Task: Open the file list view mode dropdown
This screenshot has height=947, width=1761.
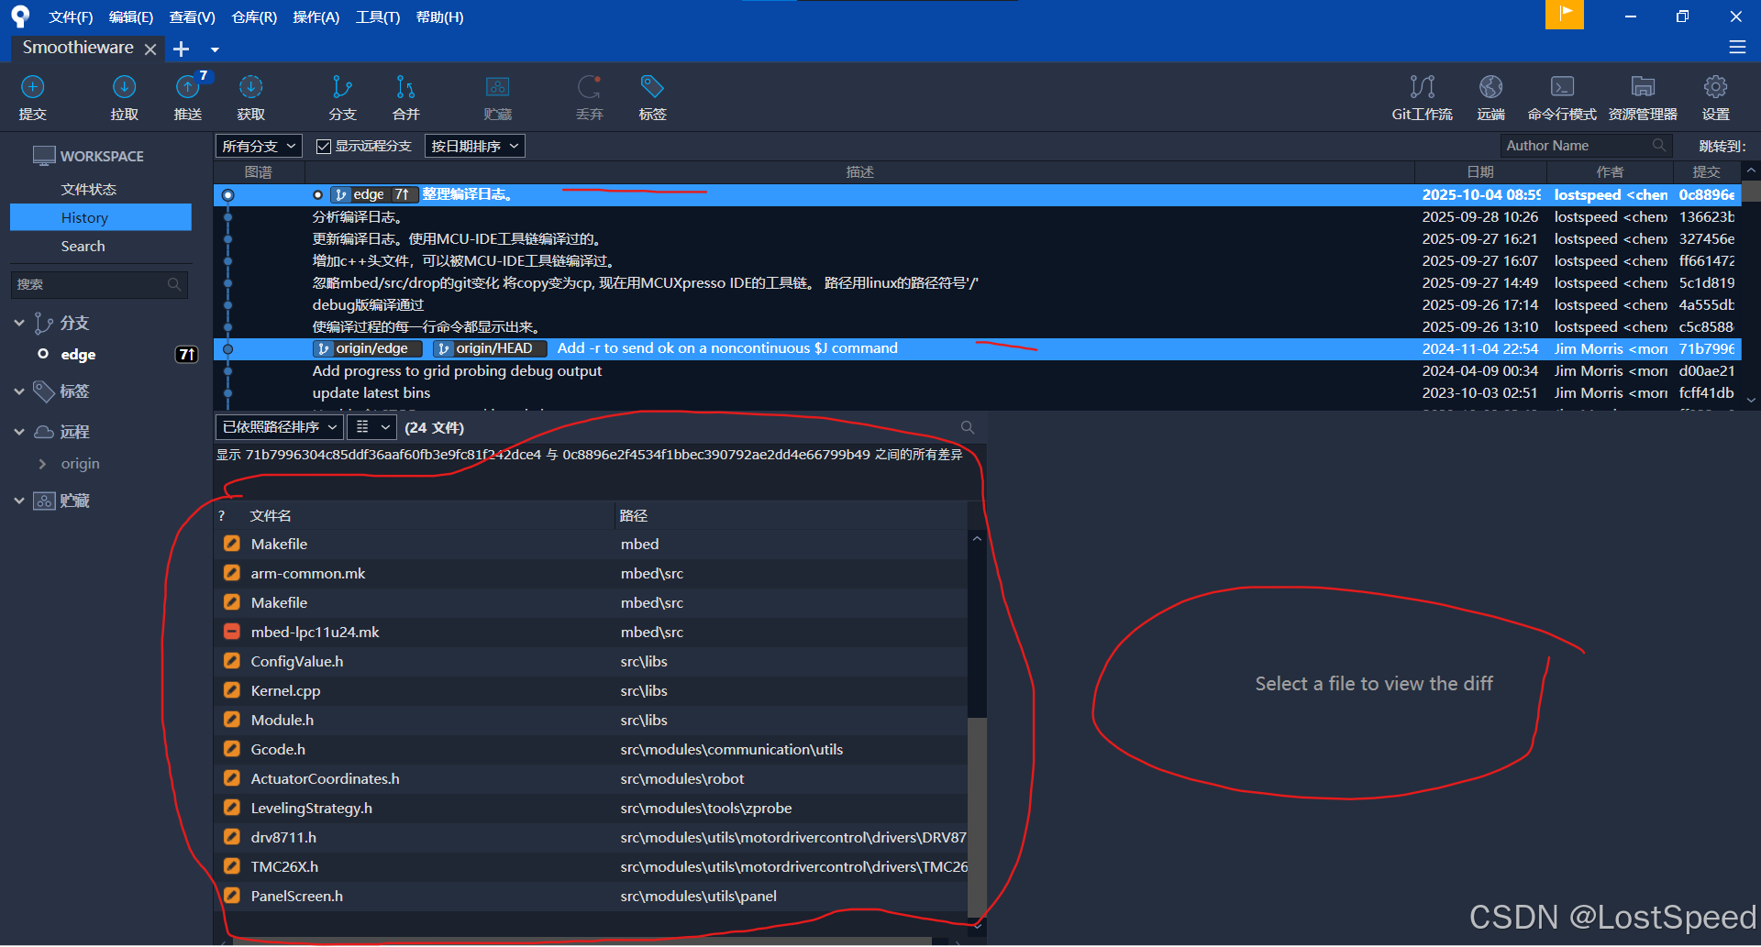Action: 372,427
